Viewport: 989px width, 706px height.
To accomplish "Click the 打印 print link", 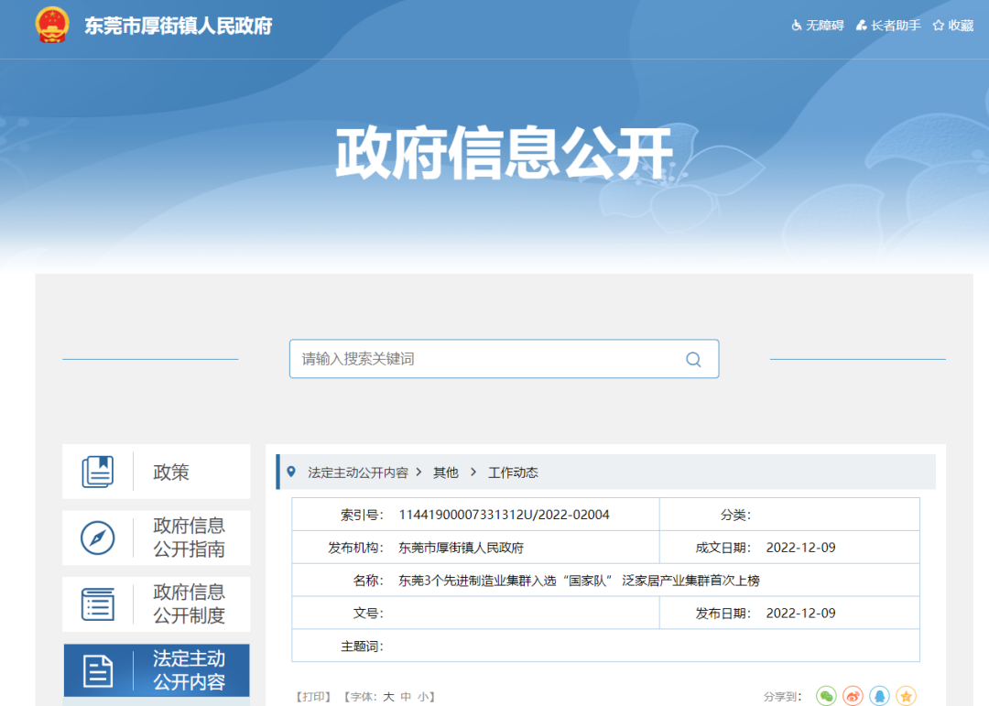I will tap(313, 697).
